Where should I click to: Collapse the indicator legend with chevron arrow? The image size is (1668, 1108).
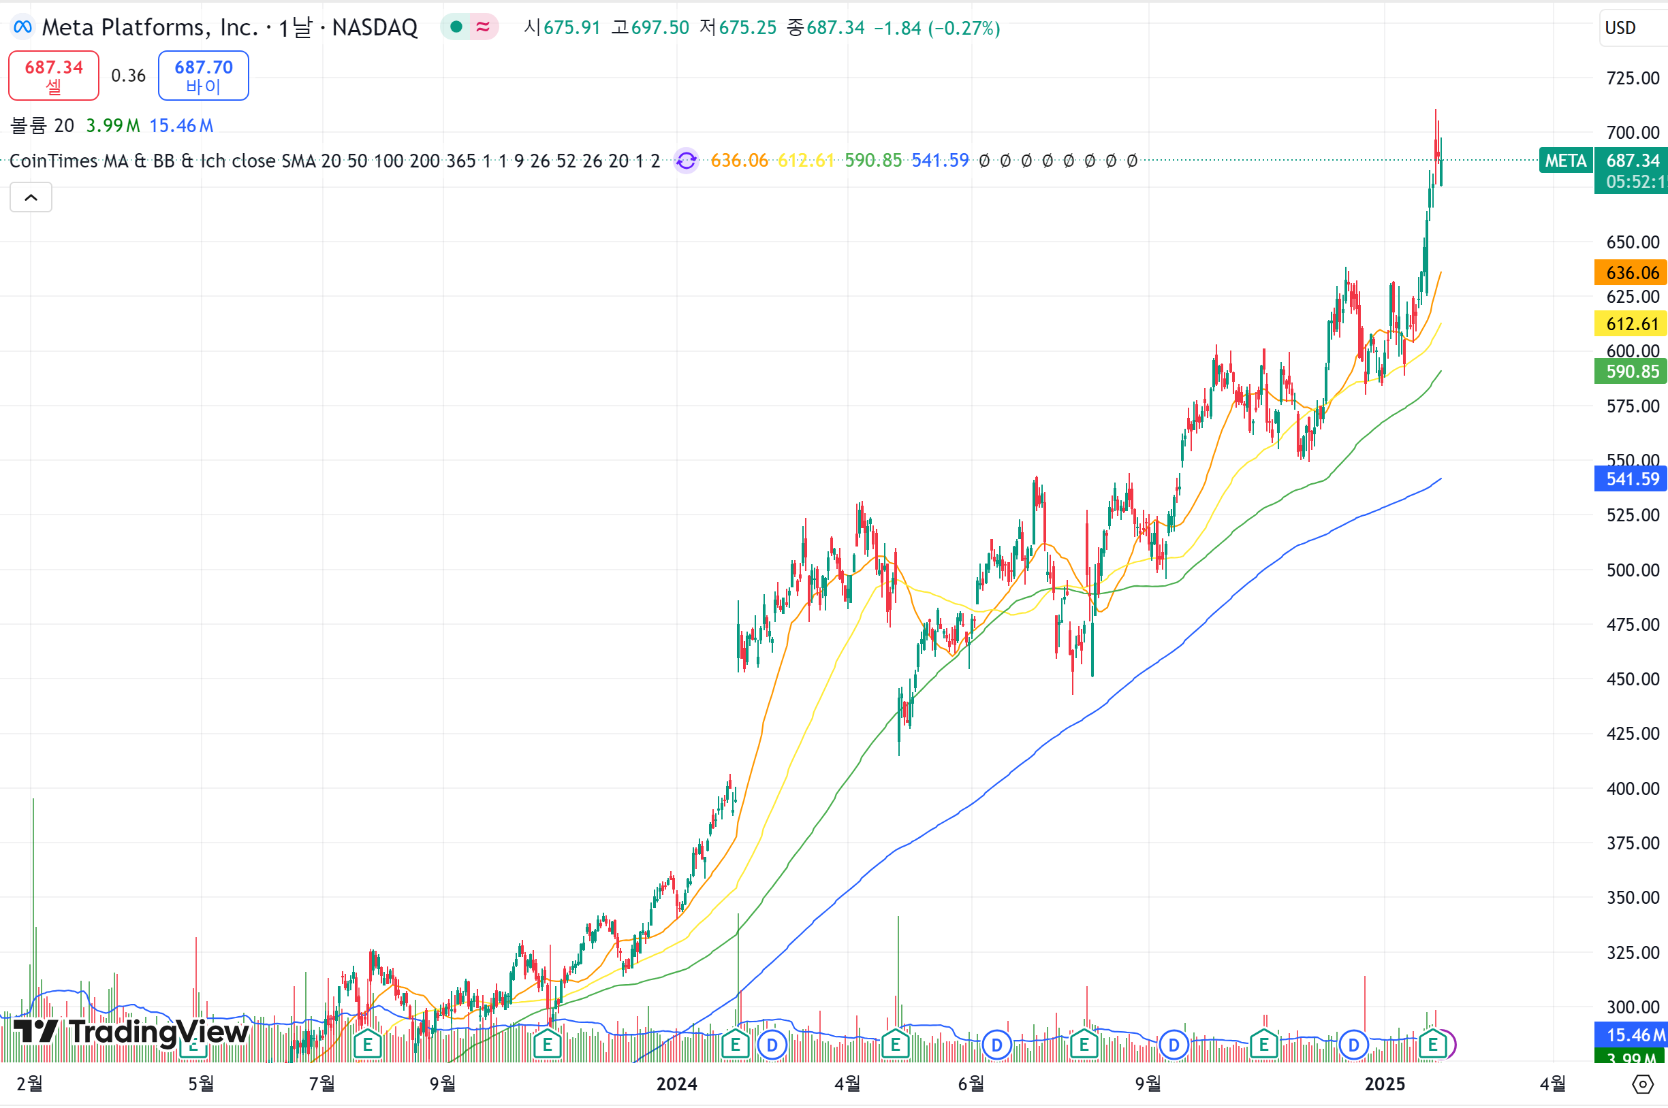31,198
